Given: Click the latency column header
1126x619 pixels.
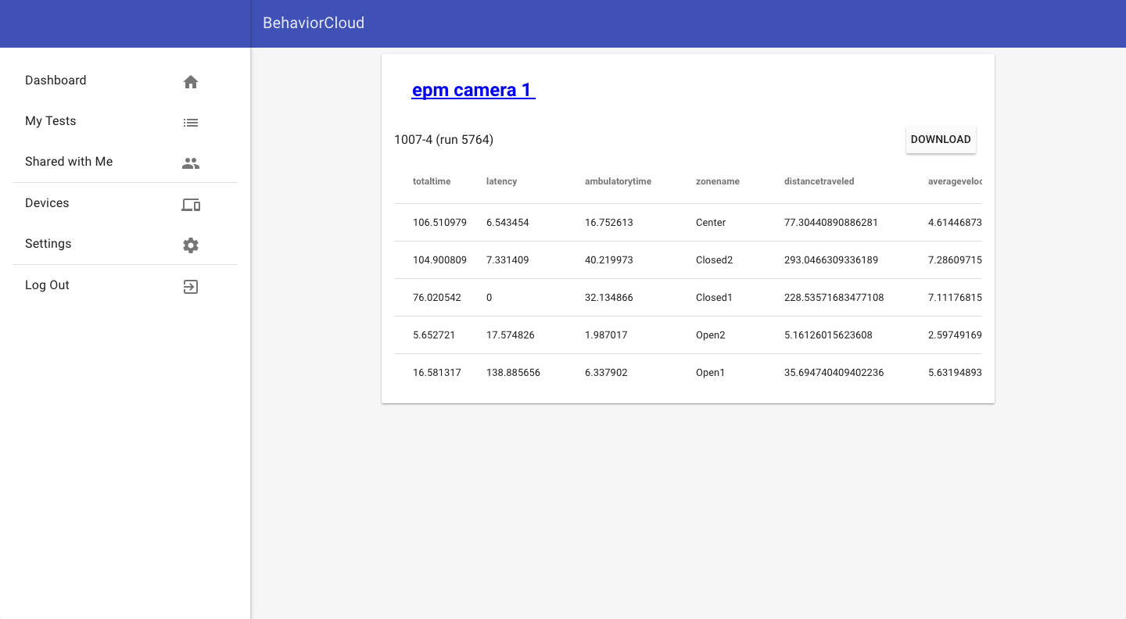Looking at the screenshot, I should pos(501,181).
